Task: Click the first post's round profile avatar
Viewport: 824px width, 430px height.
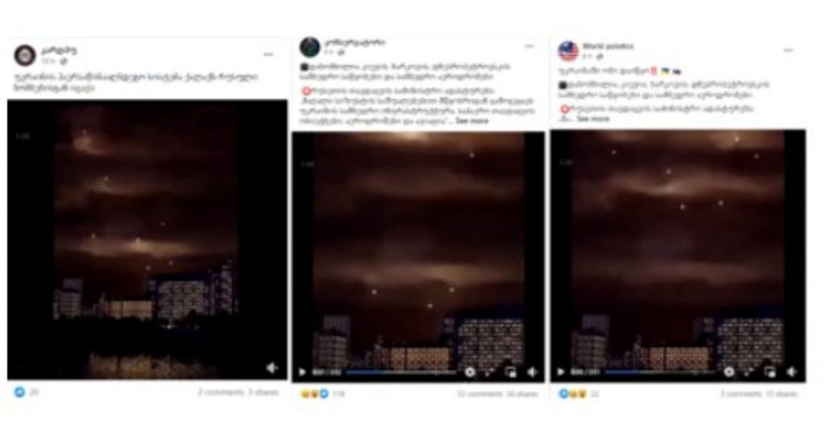Action: (24, 55)
